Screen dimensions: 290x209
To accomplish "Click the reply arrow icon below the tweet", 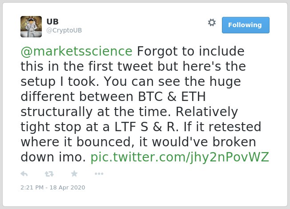I will [x=24, y=174].
